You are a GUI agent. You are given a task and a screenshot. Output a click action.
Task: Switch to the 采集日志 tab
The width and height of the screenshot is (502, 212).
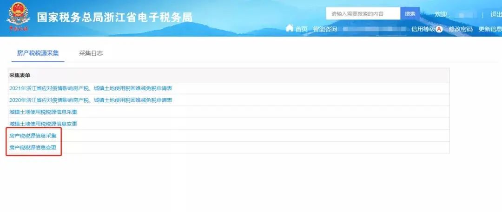click(x=91, y=53)
